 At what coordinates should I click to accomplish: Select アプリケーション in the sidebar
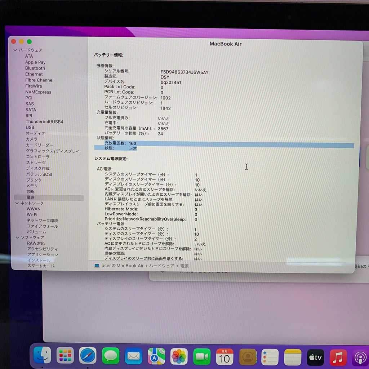click(x=43, y=255)
